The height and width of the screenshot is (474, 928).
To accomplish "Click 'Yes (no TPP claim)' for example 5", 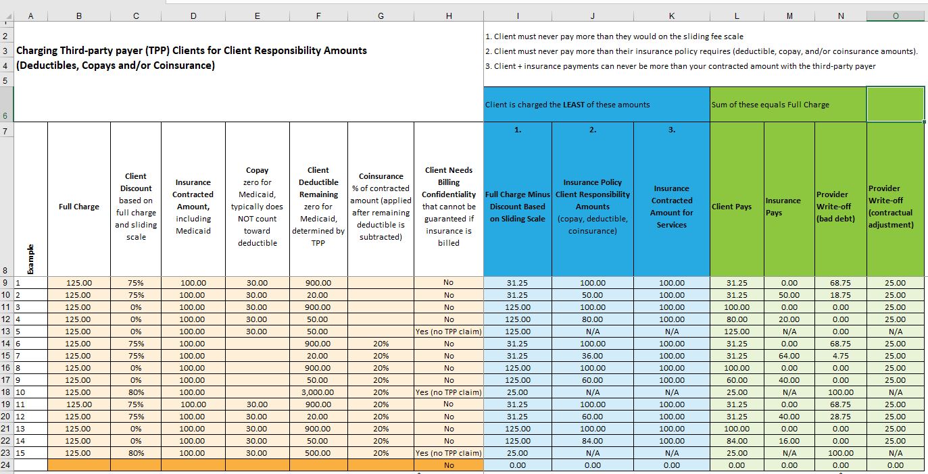I will pyautogui.click(x=449, y=332).
